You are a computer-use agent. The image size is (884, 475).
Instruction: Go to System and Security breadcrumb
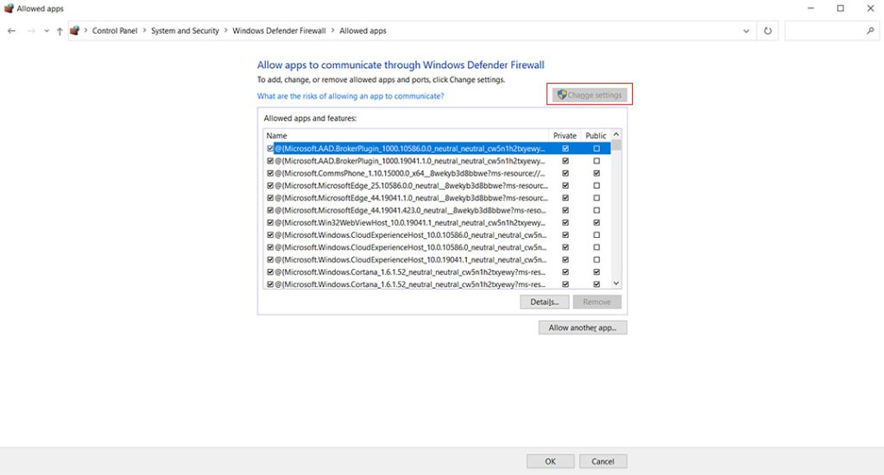(x=185, y=31)
